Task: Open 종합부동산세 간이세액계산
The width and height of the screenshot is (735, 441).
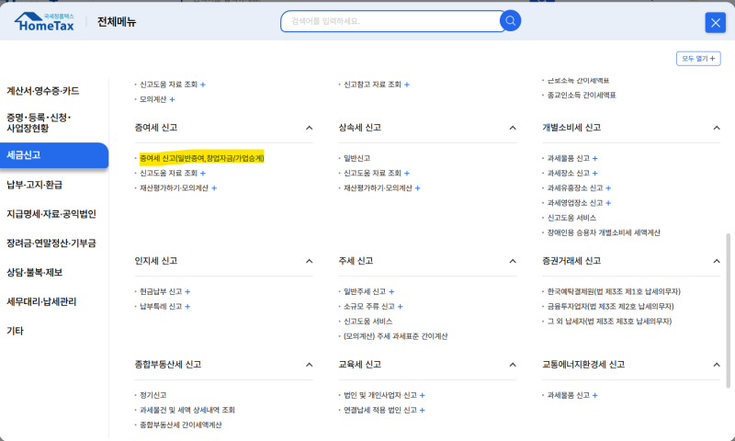Action: (180, 425)
